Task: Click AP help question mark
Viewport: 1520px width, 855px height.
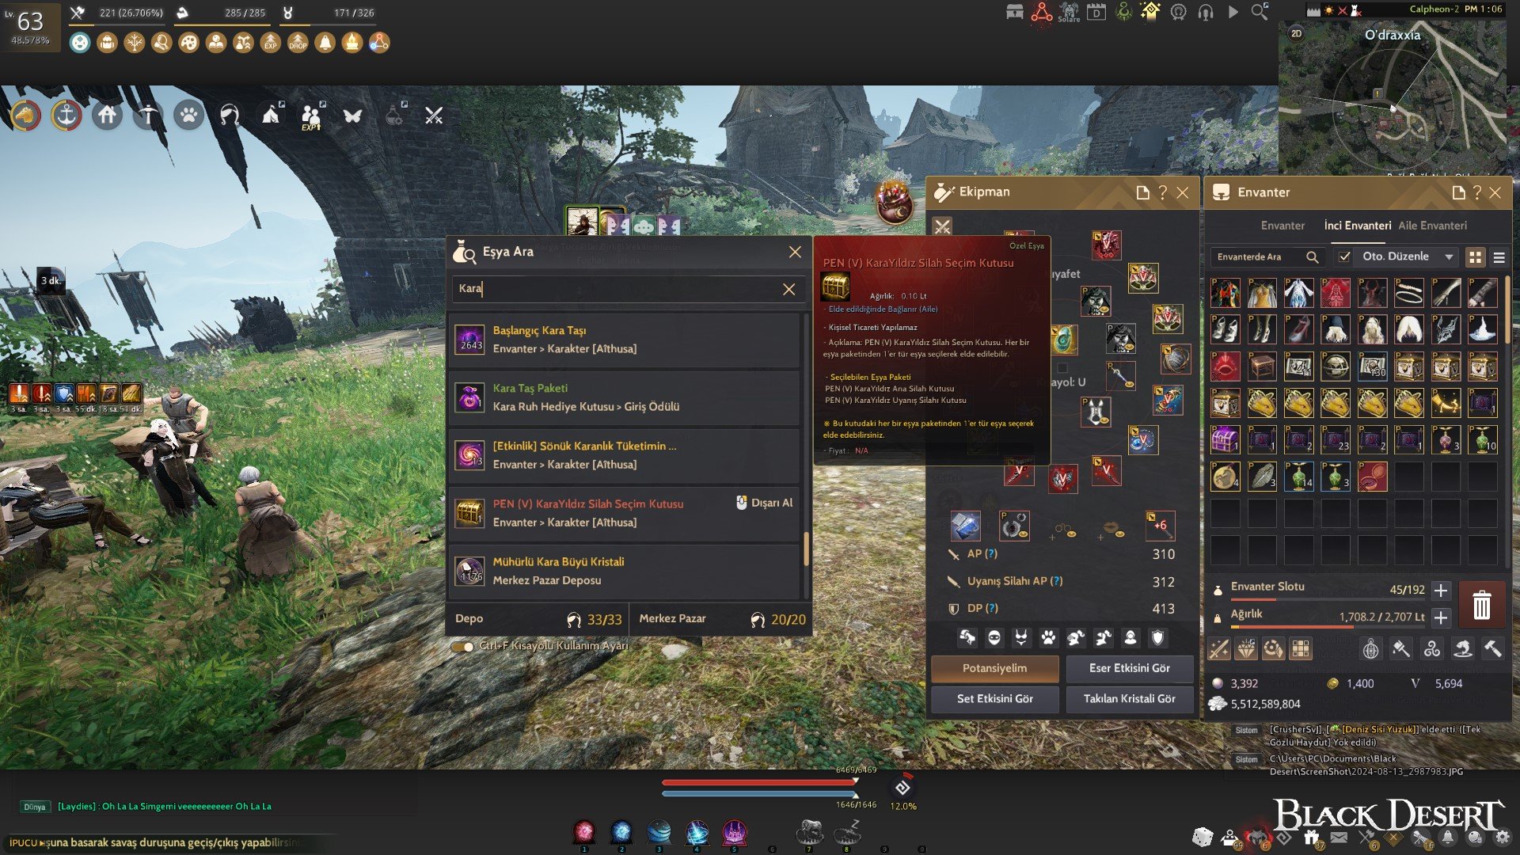Action: [x=991, y=554]
